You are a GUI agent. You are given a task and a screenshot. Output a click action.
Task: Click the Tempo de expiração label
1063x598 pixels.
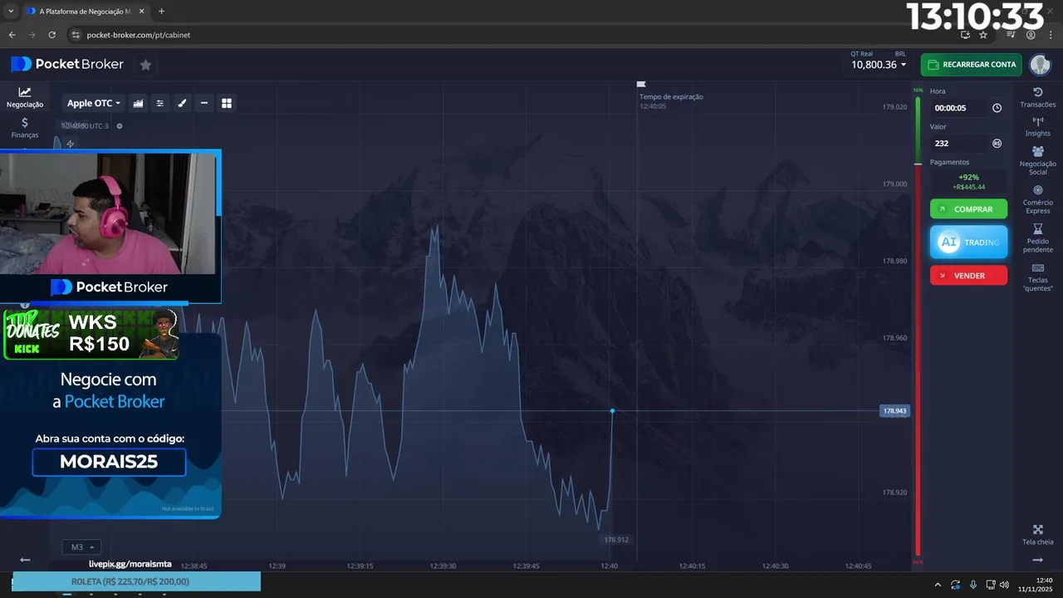(x=671, y=96)
